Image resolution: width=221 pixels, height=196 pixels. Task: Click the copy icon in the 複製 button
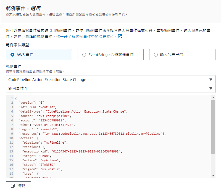coord(12,186)
